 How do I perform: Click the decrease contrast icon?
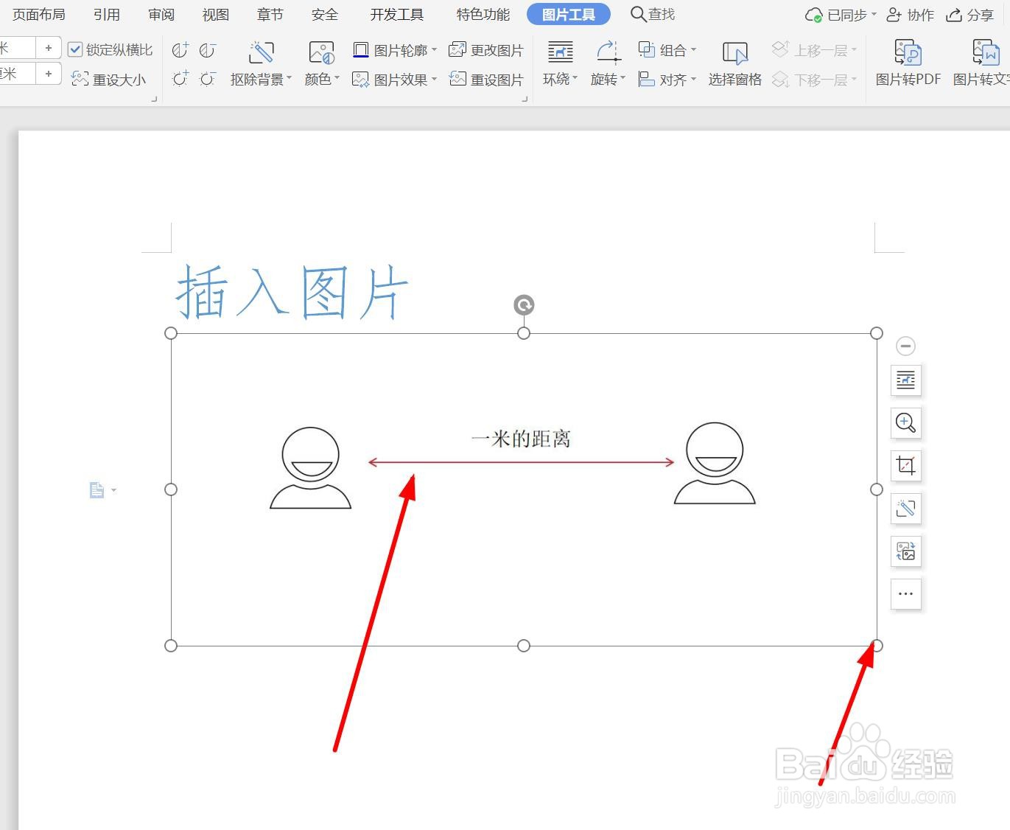pyautogui.click(x=208, y=50)
